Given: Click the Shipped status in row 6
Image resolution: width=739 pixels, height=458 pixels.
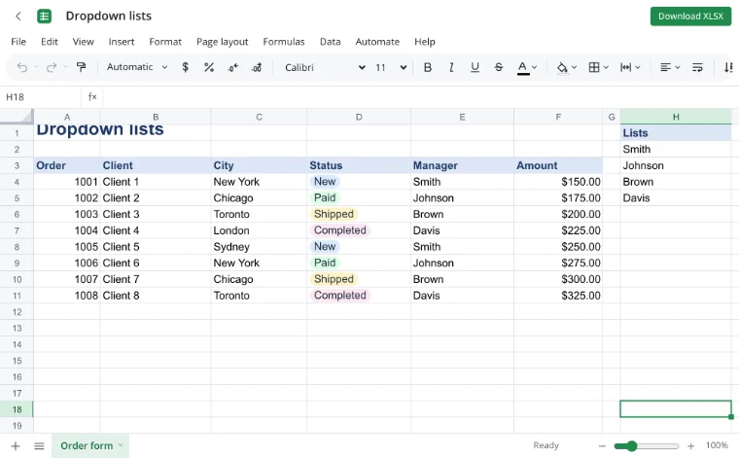Looking at the screenshot, I should point(334,214).
